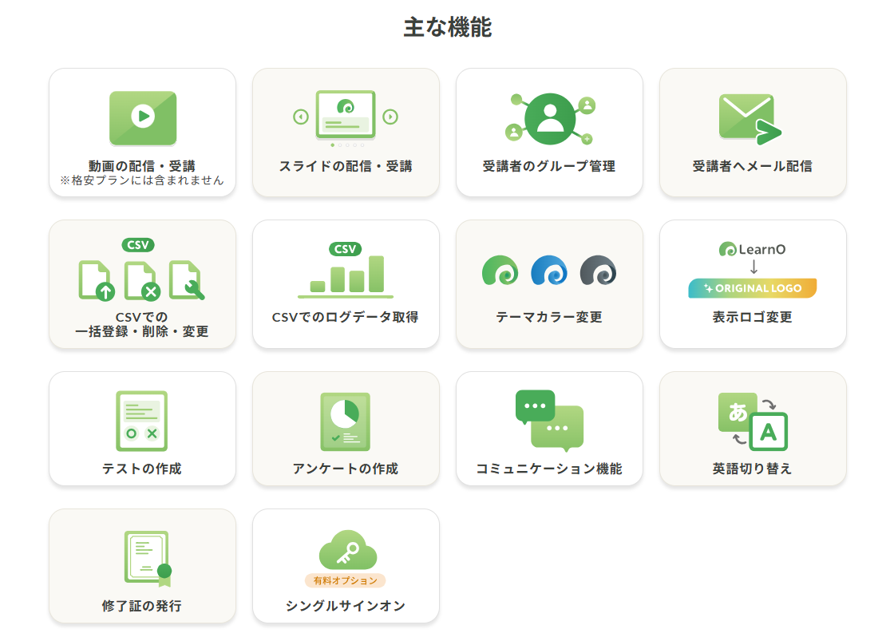Click the 受講者へメール配信 label
This screenshot has height=641, width=882.
(x=752, y=167)
